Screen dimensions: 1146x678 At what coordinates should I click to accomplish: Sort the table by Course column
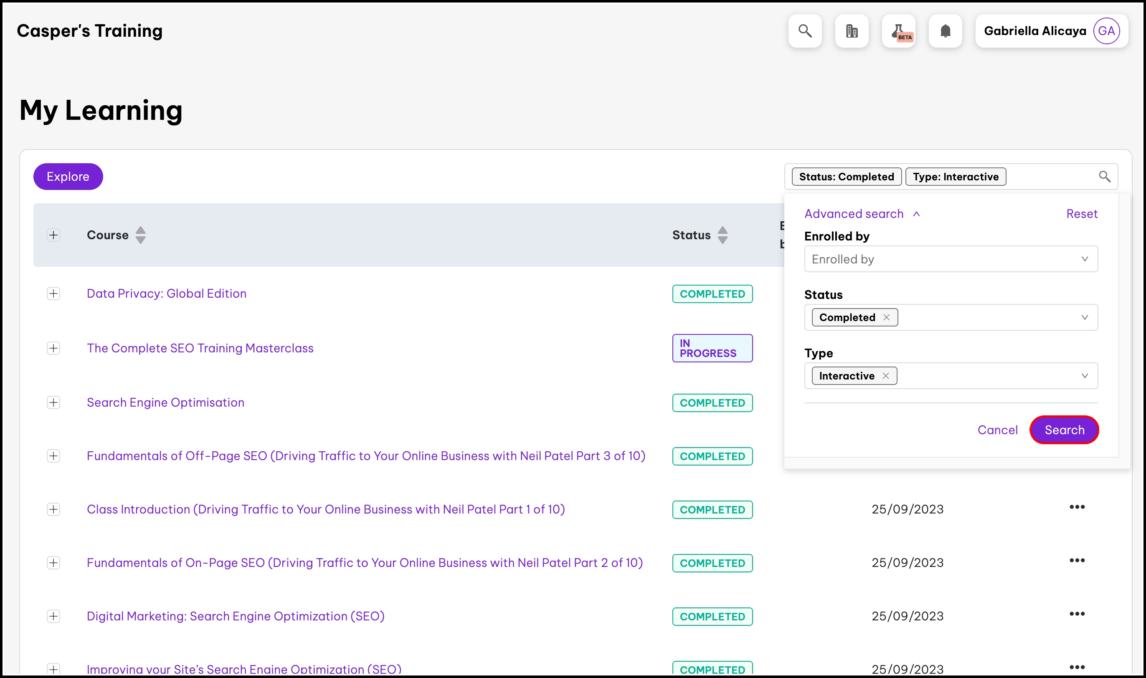pos(141,235)
